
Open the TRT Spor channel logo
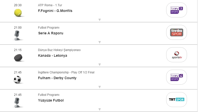click(176, 100)
